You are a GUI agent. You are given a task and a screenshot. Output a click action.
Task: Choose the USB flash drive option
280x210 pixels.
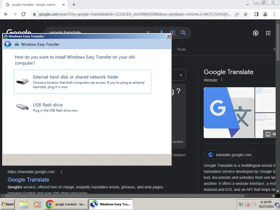(x=83, y=107)
